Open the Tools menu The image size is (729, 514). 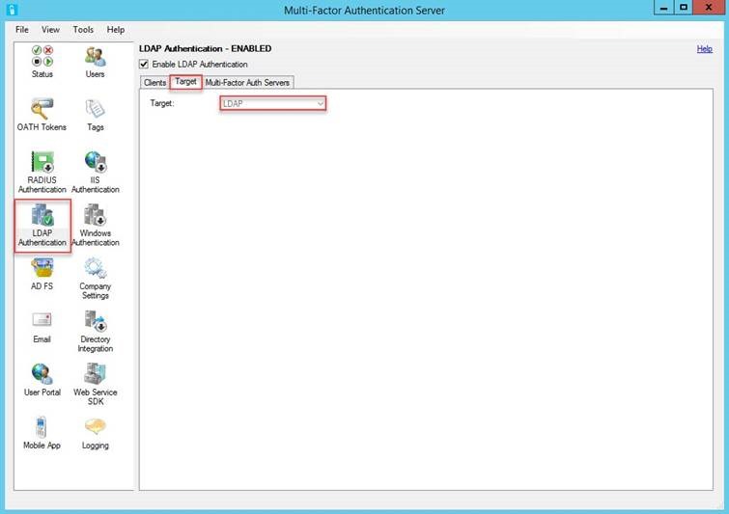click(x=83, y=29)
